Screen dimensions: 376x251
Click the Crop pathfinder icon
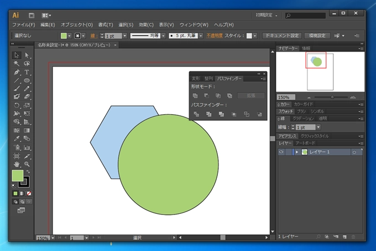pyautogui.click(x=234, y=114)
